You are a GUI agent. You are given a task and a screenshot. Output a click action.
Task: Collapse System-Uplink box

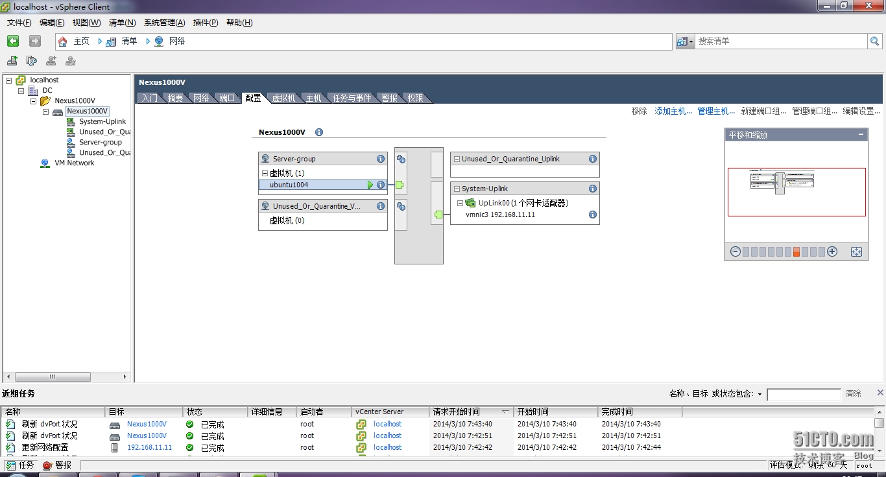[x=457, y=189]
